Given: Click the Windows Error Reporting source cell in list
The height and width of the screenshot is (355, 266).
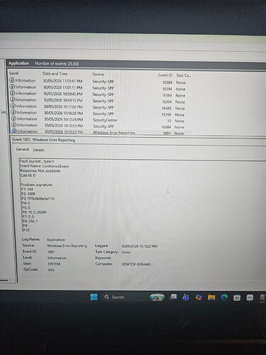Looking at the screenshot, I should point(114,133).
